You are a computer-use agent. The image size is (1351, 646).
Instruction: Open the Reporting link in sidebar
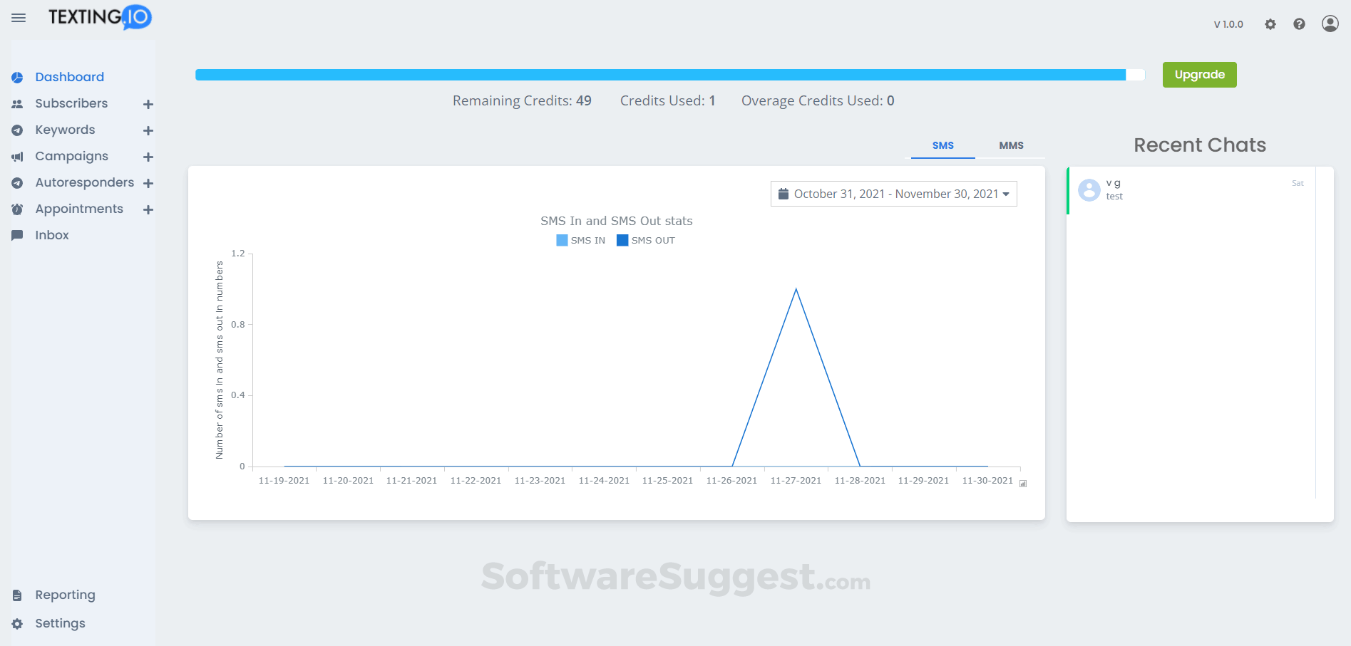point(65,595)
